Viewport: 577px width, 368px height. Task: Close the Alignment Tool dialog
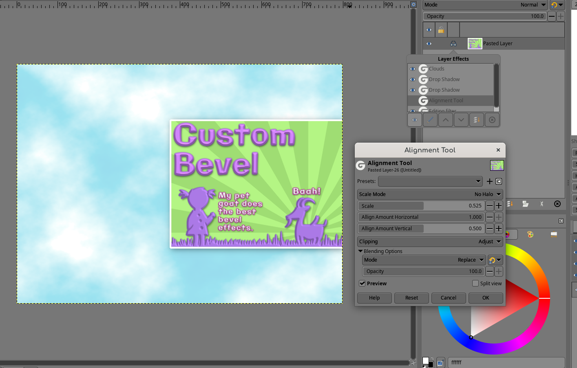[x=498, y=150]
